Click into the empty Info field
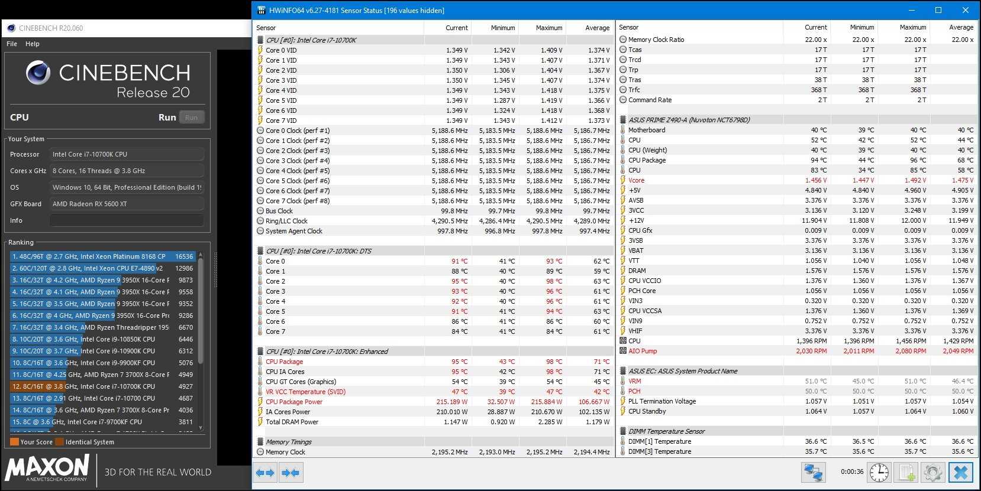The height and width of the screenshot is (491, 981). [127, 220]
